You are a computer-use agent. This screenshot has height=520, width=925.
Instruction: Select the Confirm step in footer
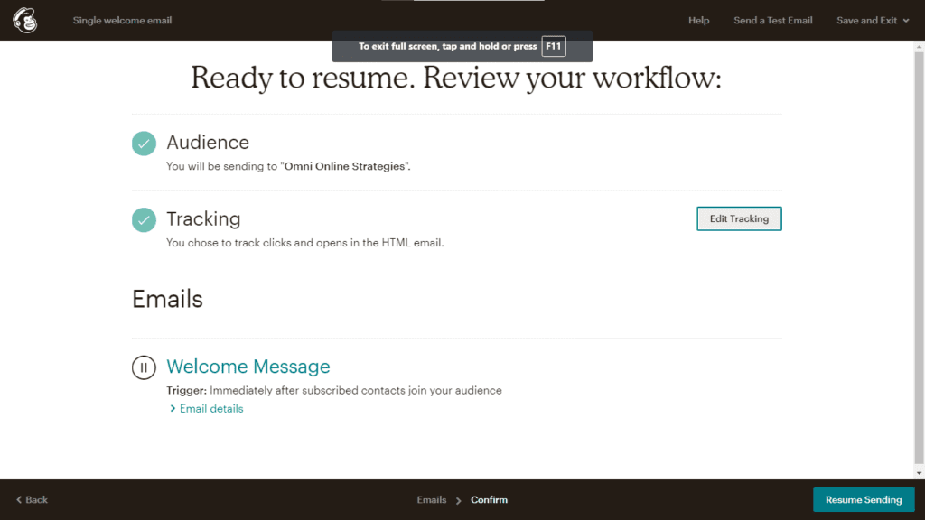pos(489,500)
